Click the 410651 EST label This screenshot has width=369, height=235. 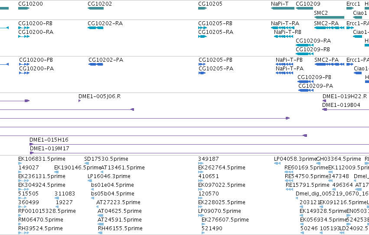[x=208, y=176]
